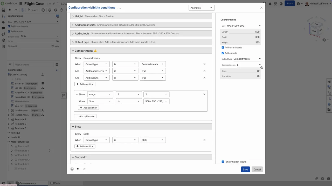Viewport: 332px width, 186px height.
Task: Expand the Add cutouts condition section
Action: [73, 34]
